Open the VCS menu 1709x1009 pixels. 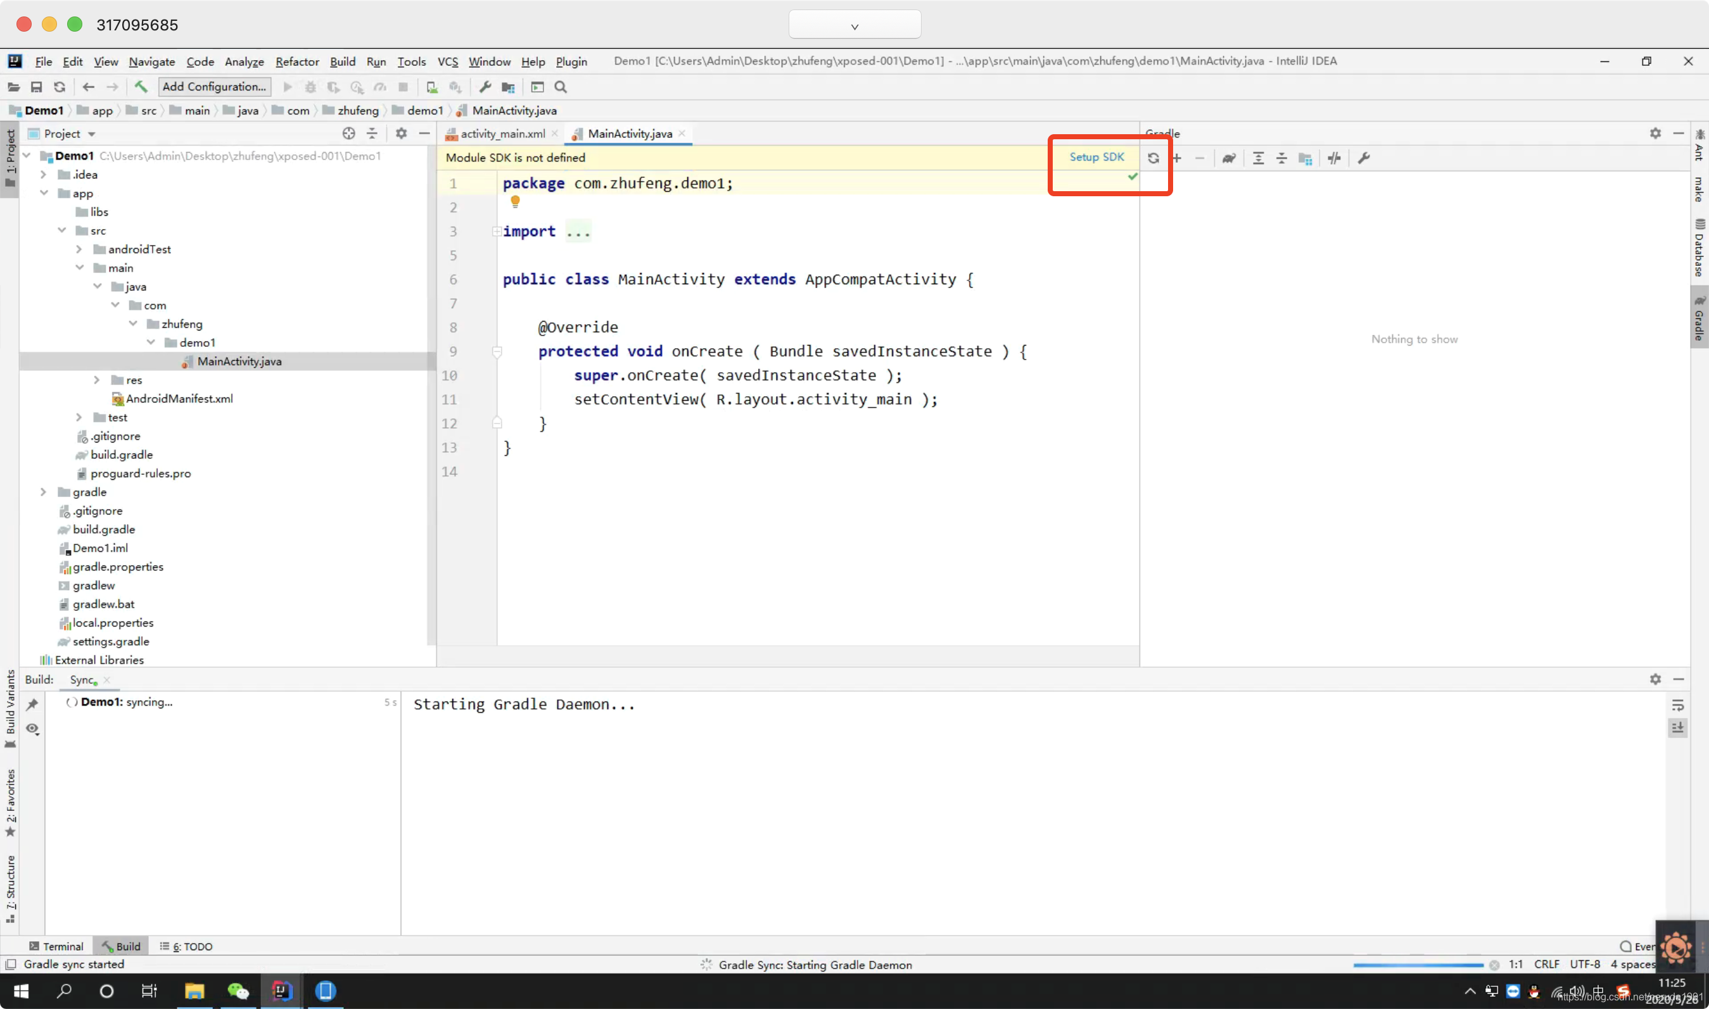coord(448,61)
